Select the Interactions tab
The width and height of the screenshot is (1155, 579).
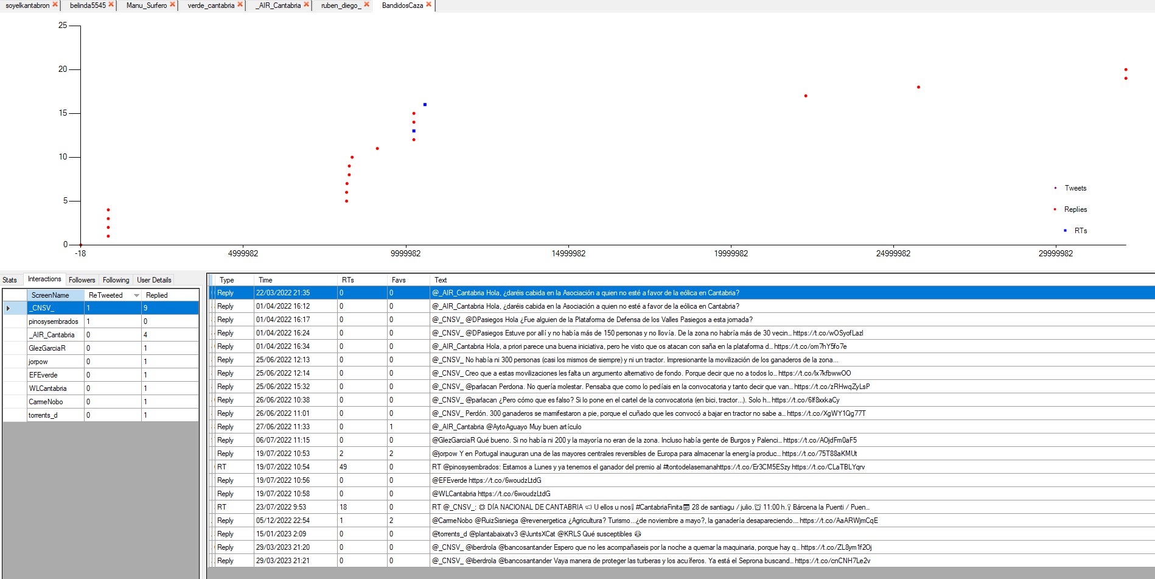click(x=44, y=279)
